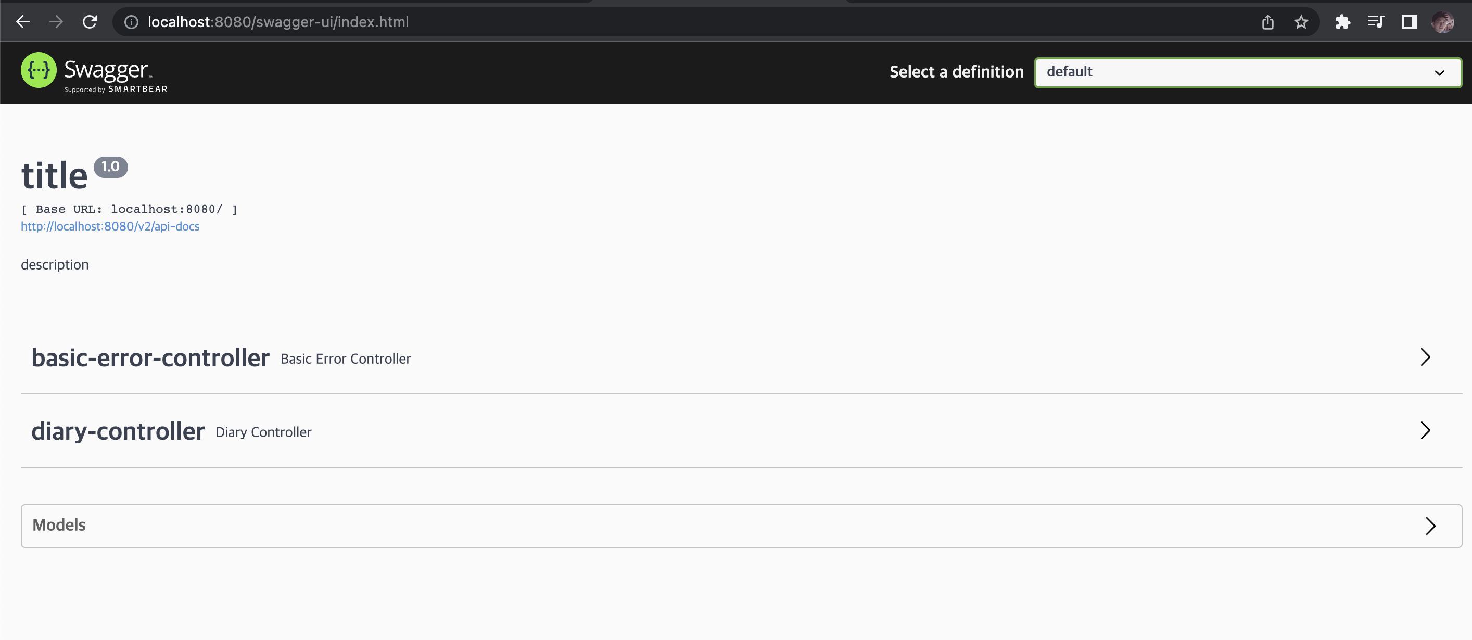Bookmark this page with star icon
The width and height of the screenshot is (1472, 640).
(1301, 22)
